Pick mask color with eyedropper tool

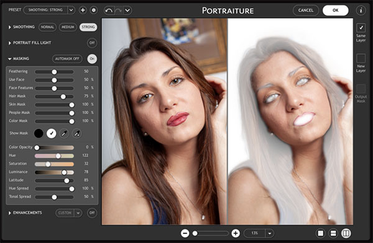pos(64,134)
